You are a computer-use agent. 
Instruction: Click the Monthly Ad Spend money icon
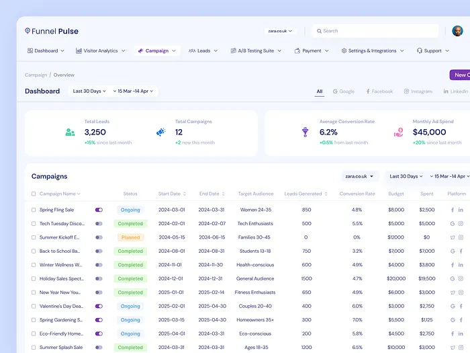(x=398, y=132)
